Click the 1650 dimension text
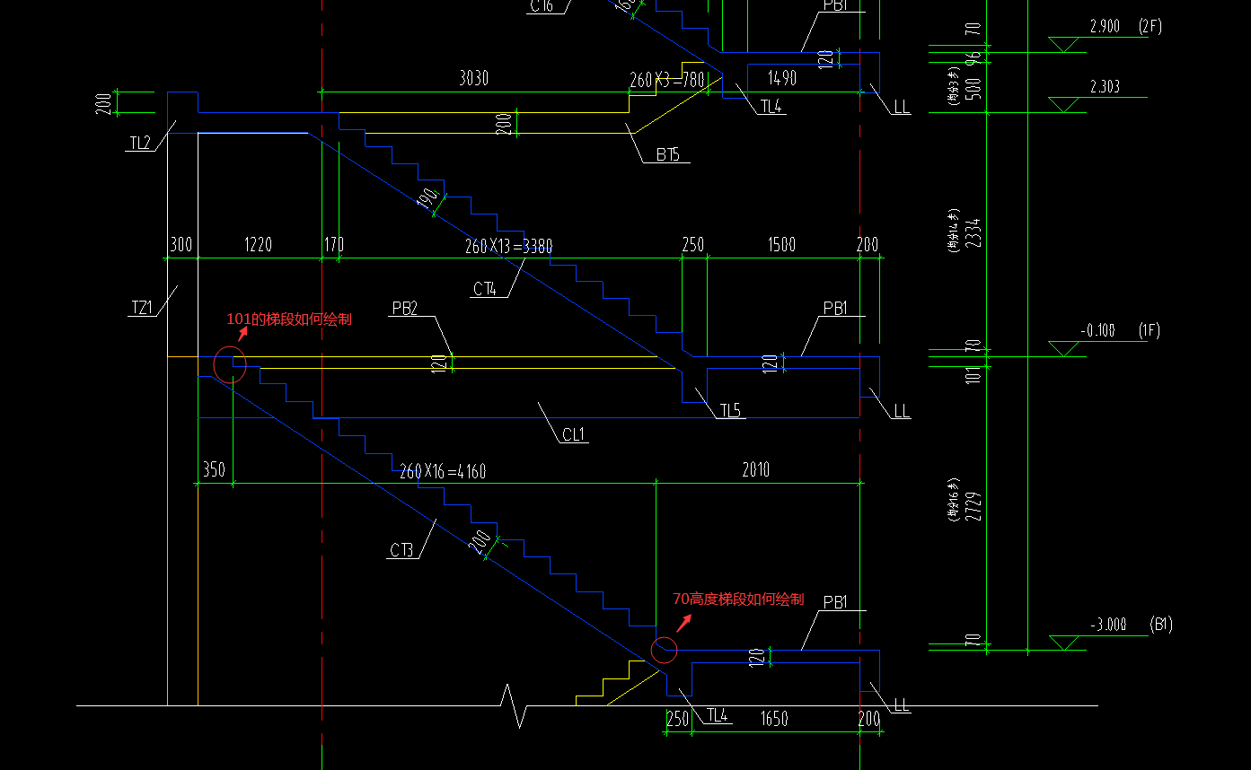The width and height of the screenshot is (1251, 770). [x=774, y=718]
